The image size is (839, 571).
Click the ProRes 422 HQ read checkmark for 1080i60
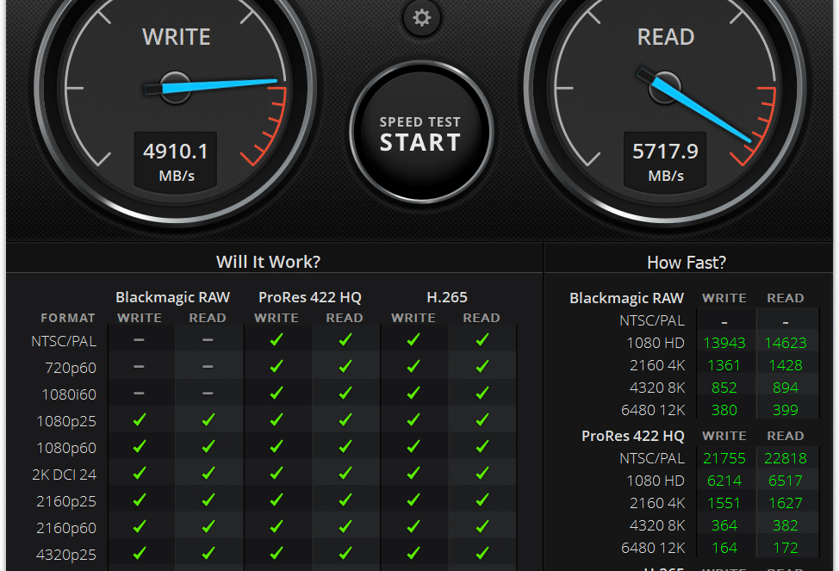[345, 394]
